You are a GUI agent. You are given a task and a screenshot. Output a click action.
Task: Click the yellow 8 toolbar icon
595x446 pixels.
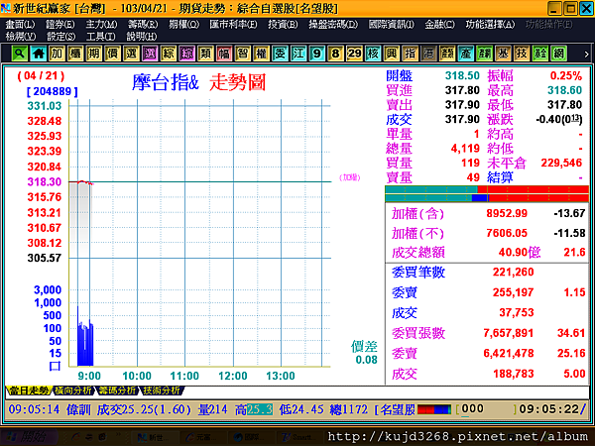click(x=335, y=54)
